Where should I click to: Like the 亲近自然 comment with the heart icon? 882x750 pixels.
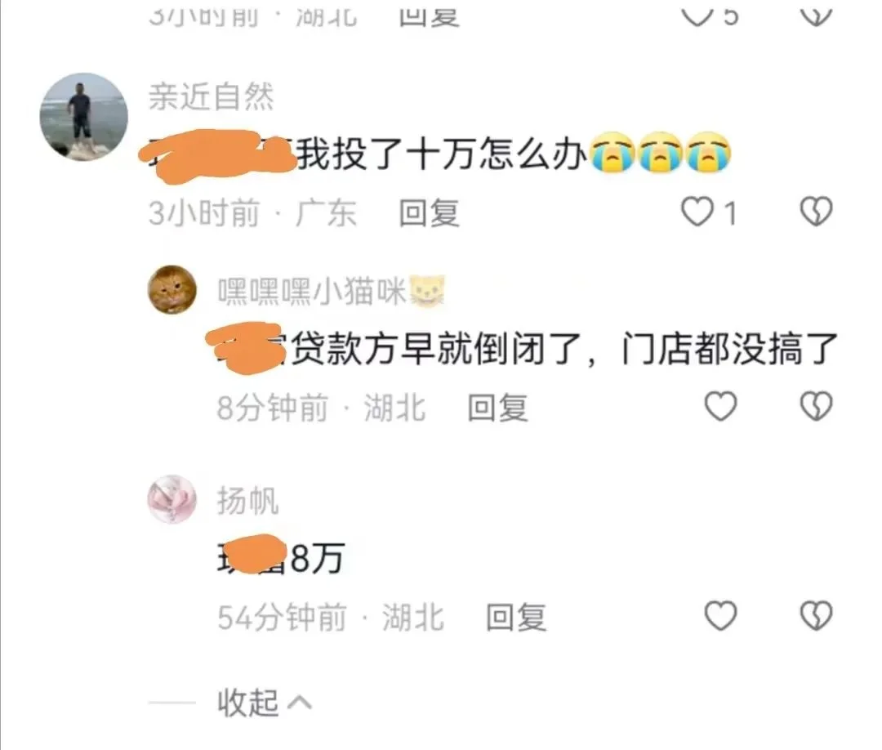(x=697, y=212)
